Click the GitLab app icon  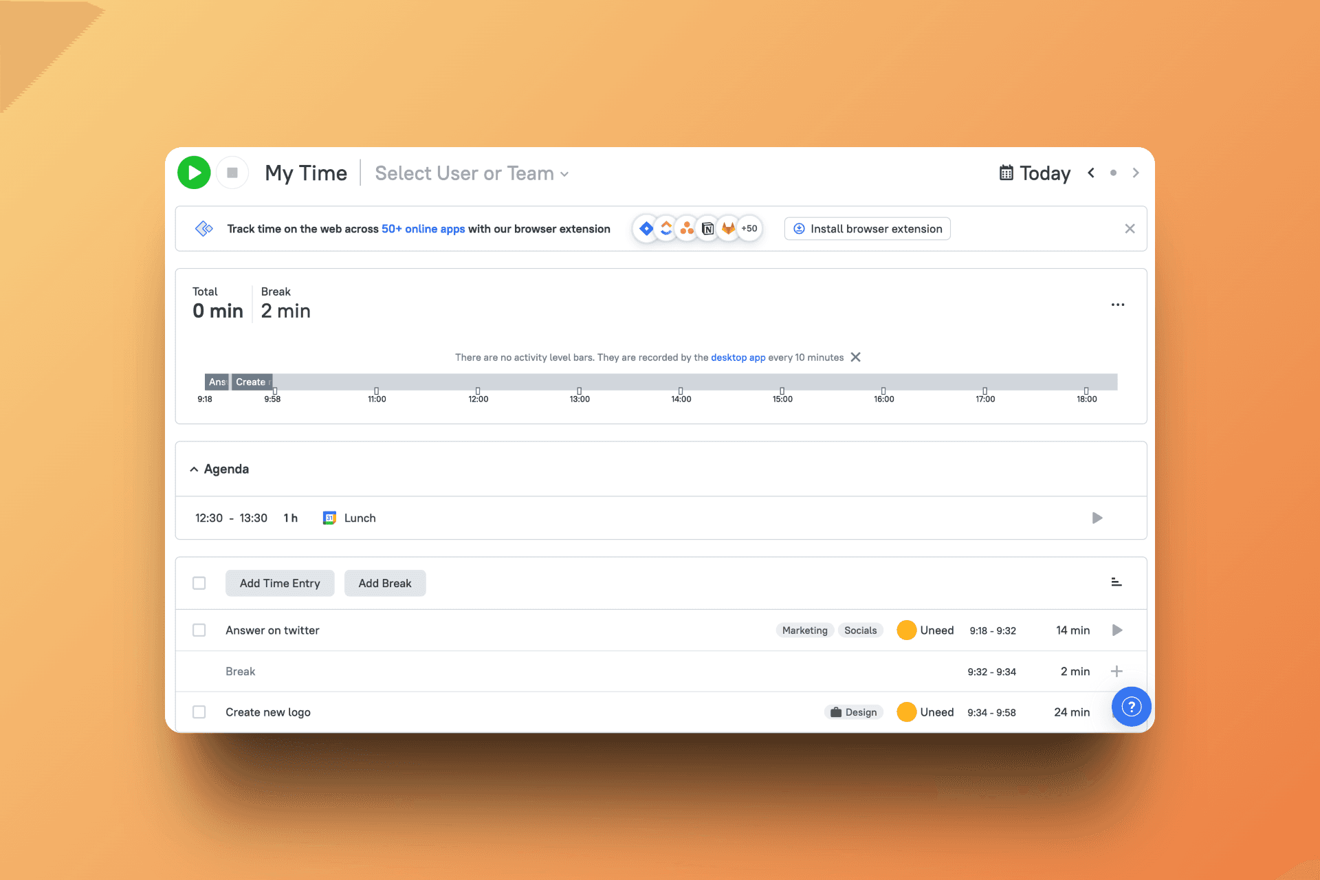coord(728,228)
